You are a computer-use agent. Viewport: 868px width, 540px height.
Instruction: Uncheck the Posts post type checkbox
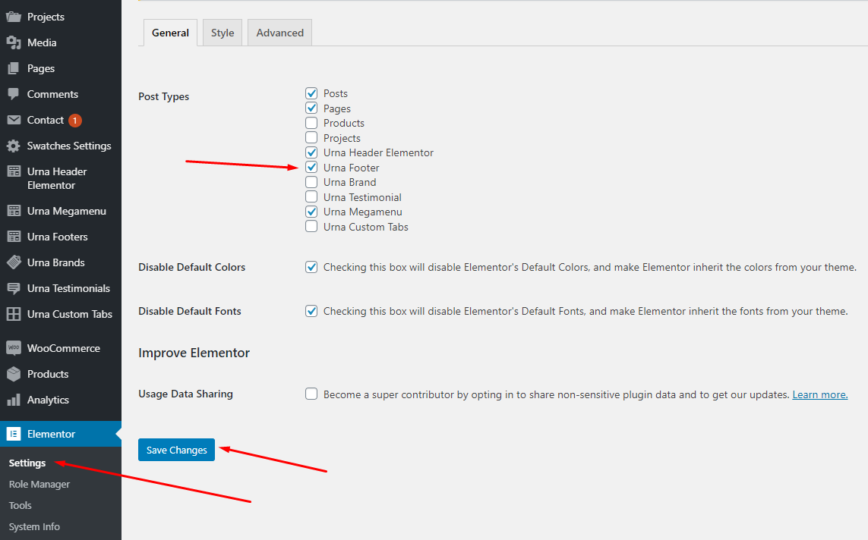tap(311, 93)
